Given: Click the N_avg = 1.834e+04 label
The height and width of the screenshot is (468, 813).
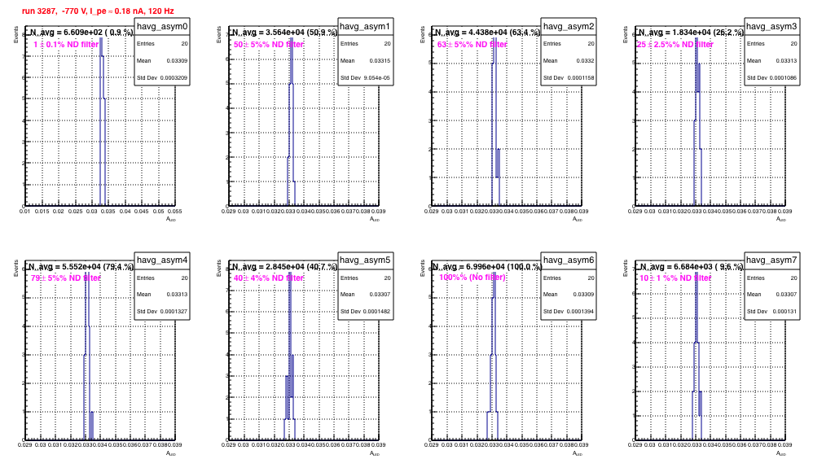Looking at the screenshot, I should [691, 33].
